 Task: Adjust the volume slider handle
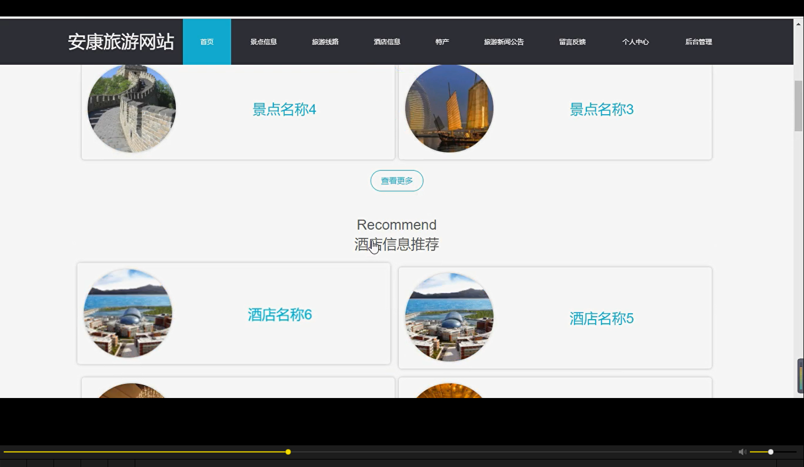tap(770, 452)
